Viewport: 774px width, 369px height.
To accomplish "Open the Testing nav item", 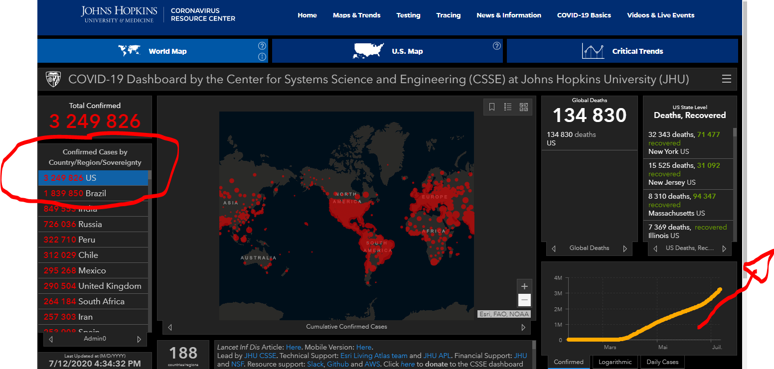I will tap(408, 15).
